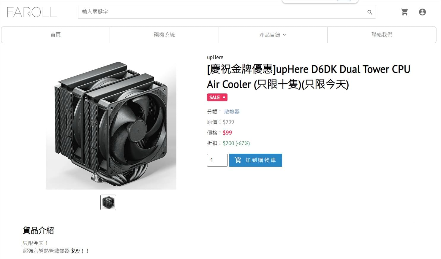Click the FAROLL logo
Viewport: 441px width, 259px height.
pyautogui.click(x=32, y=12)
